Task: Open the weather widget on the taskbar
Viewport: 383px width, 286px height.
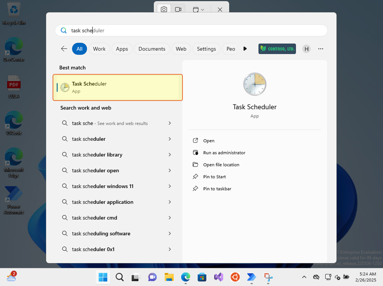Action: point(11,276)
